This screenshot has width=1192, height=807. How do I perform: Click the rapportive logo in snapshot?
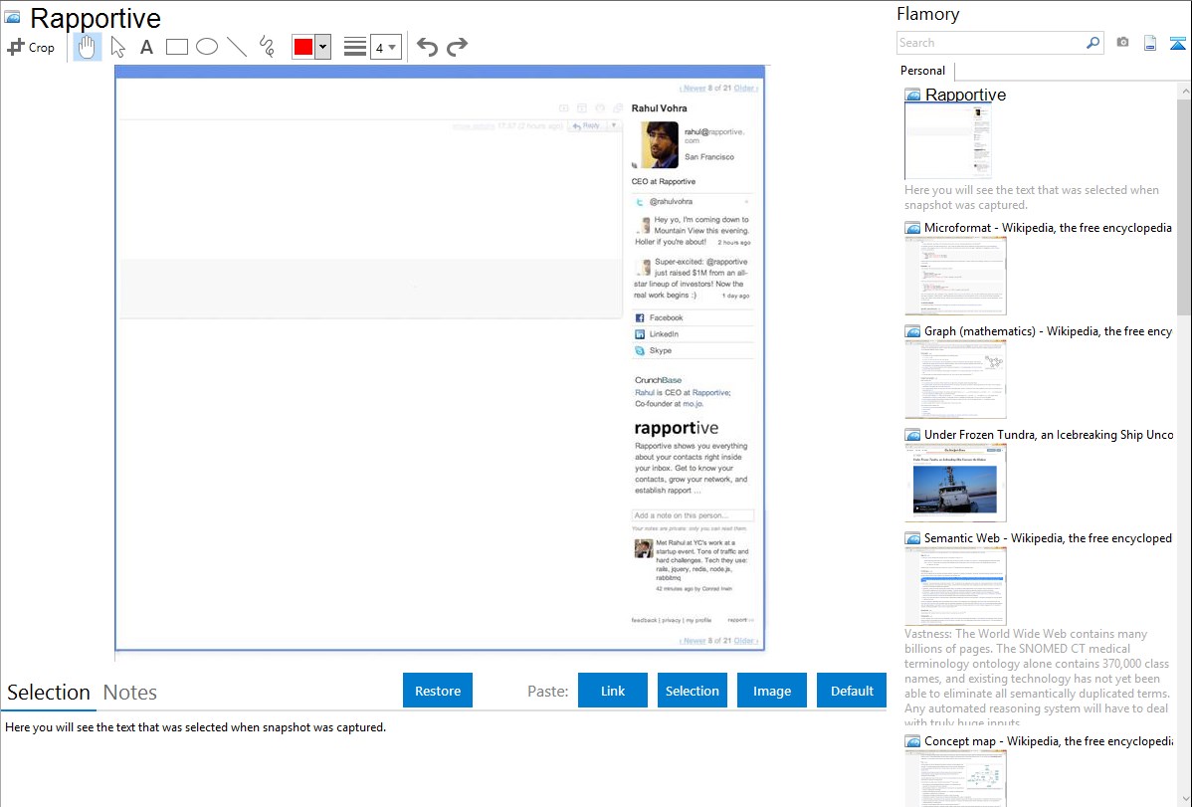point(676,428)
